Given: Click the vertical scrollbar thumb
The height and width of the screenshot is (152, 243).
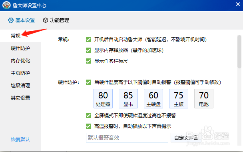Looking at the screenshot, I should [x=239, y=52].
